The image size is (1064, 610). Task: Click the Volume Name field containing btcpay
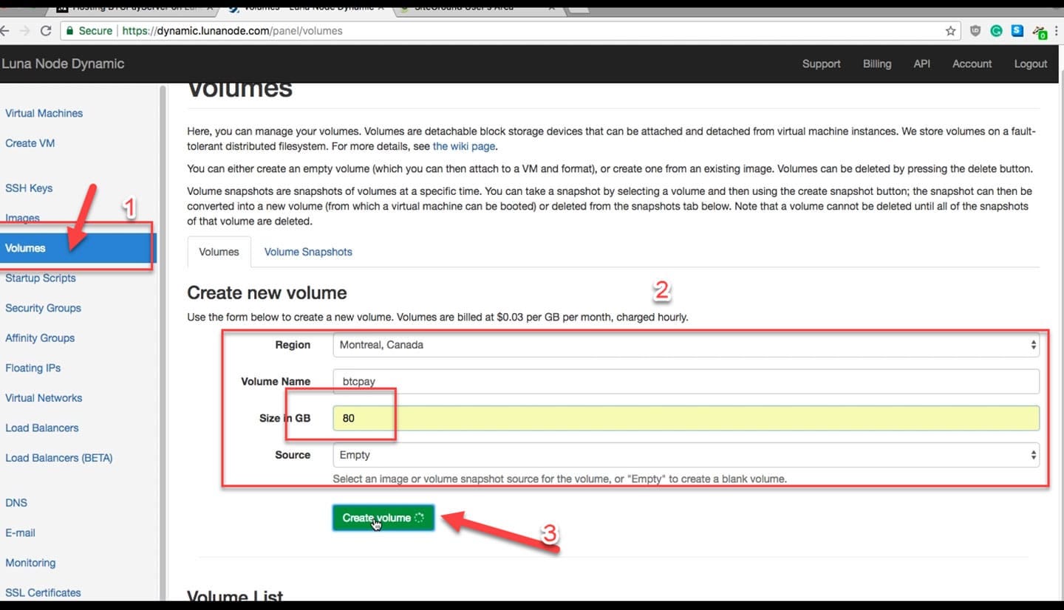click(686, 382)
